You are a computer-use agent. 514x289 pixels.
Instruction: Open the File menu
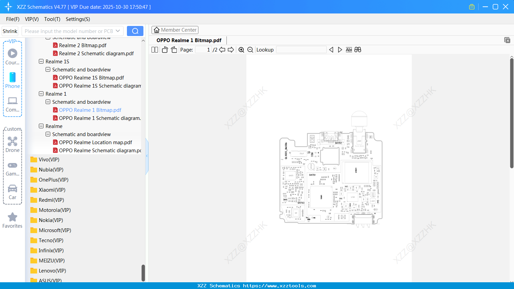click(12, 19)
